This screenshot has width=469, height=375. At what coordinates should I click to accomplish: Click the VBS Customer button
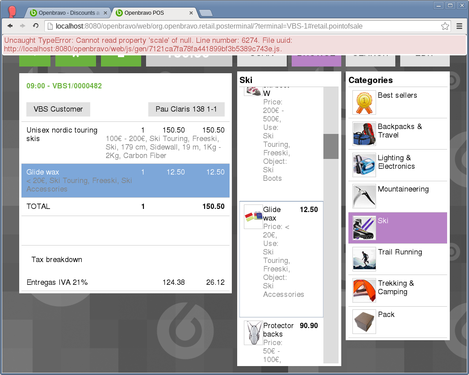(x=59, y=109)
